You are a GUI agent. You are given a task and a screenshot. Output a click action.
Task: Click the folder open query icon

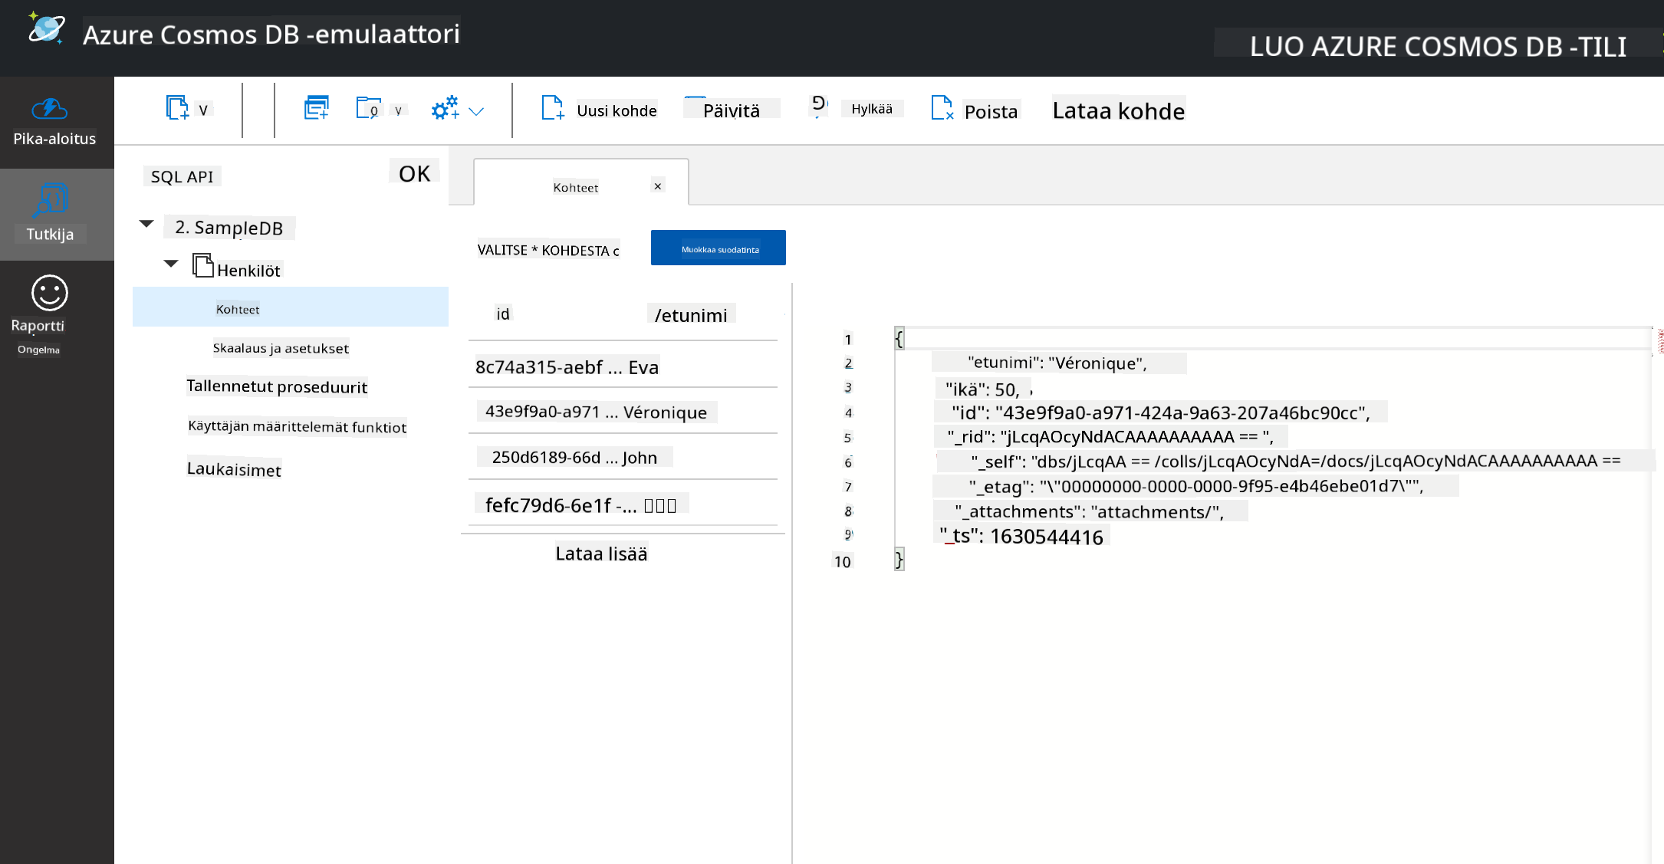(x=369, y=108)
